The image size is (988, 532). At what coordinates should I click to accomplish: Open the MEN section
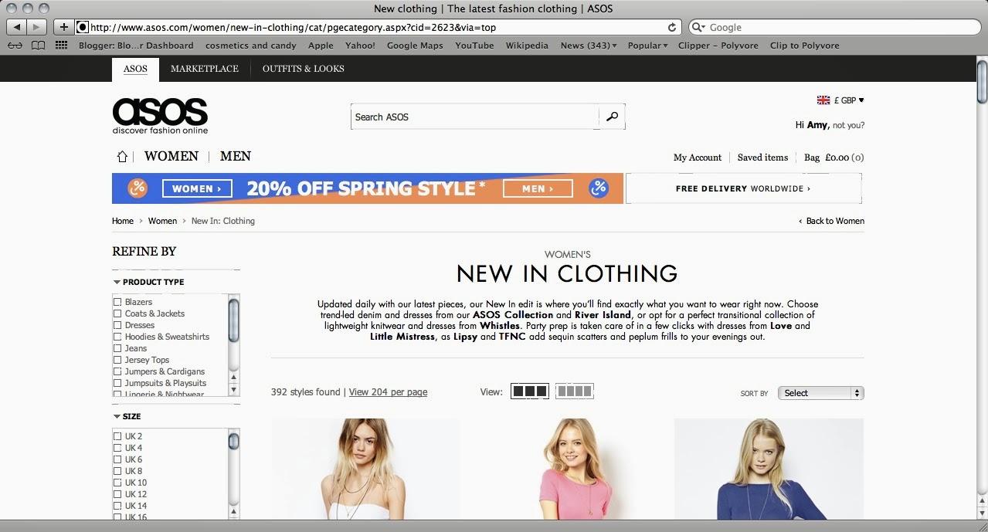(236, 156)
